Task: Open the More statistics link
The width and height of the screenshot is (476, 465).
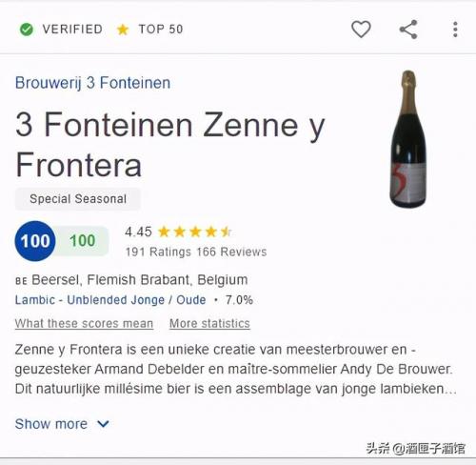Action: tap(209, 323)
